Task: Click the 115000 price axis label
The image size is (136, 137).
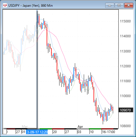Action: (125, 21)
